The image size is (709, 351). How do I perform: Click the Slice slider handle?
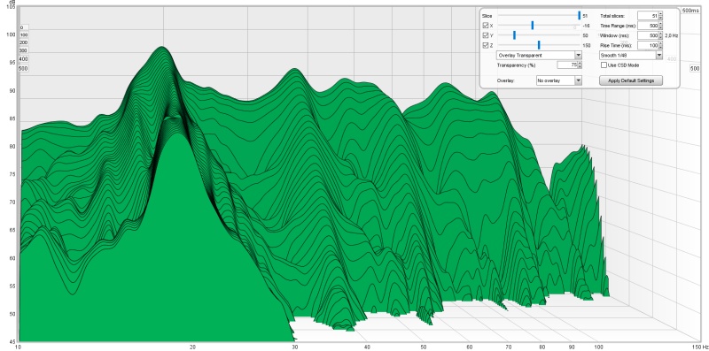[579, 16]
